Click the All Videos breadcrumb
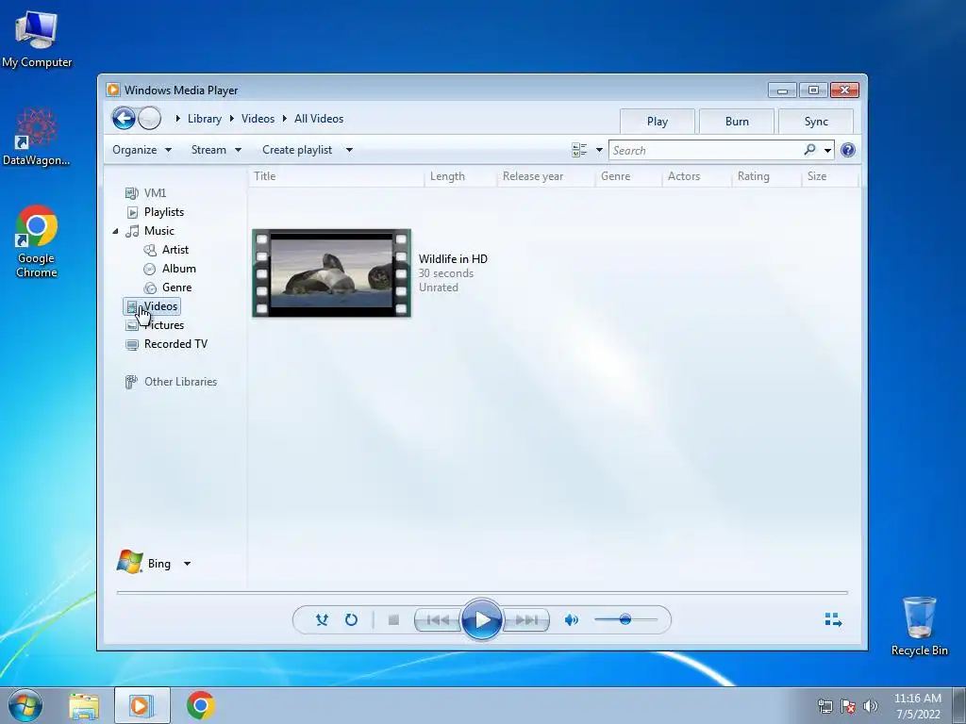The width and height of the screenshot is (966, 724). pos(319,119)
